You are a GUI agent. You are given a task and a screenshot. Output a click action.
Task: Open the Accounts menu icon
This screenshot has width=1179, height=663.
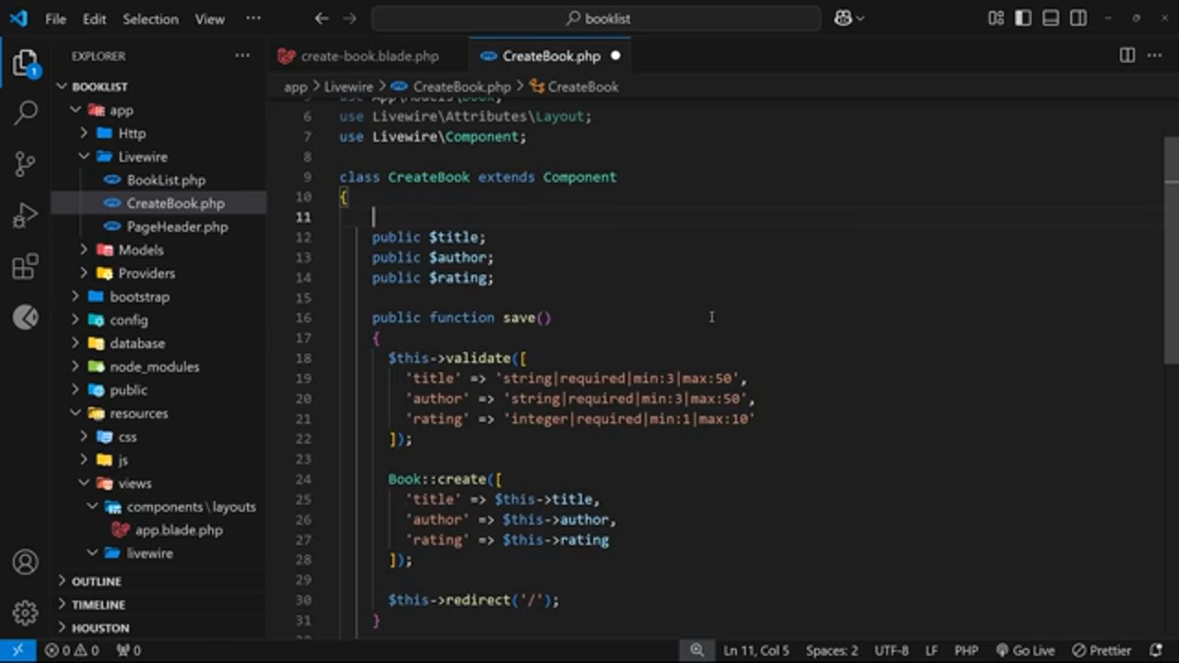click(x=25, y=562)
